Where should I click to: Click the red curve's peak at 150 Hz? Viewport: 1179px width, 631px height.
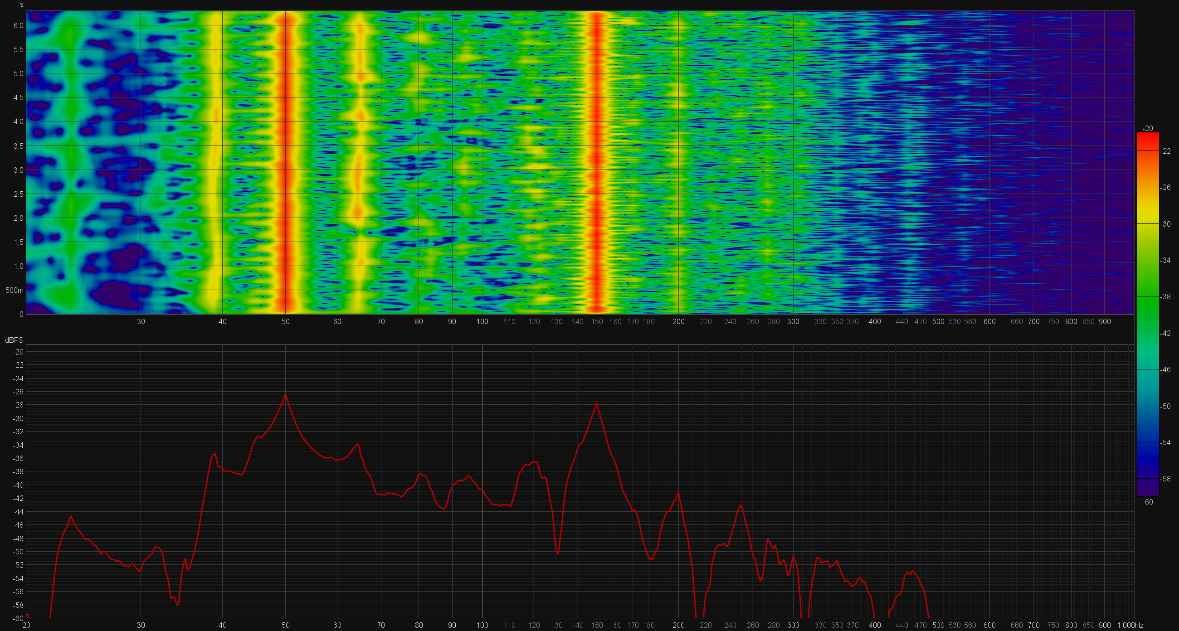(597, 403)
